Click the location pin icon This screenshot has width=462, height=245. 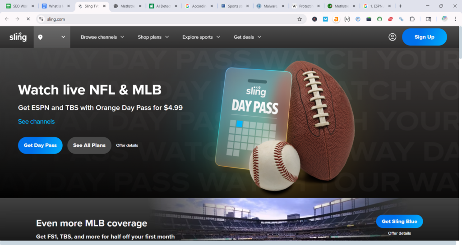point(40,37)
